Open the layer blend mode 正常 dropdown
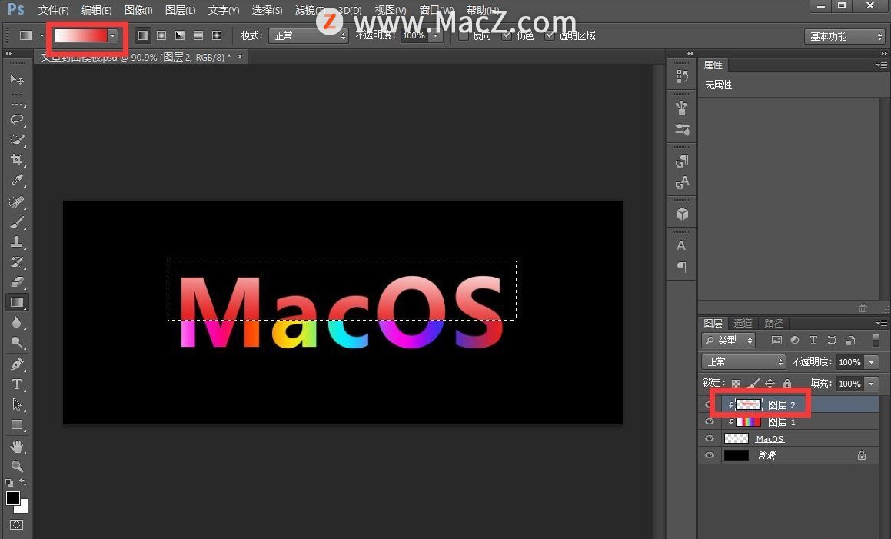 point(744,361)
